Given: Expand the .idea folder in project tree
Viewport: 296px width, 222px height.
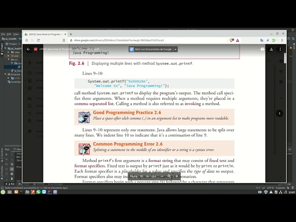Looking at the screenshot, I should [x=8, y=52].
